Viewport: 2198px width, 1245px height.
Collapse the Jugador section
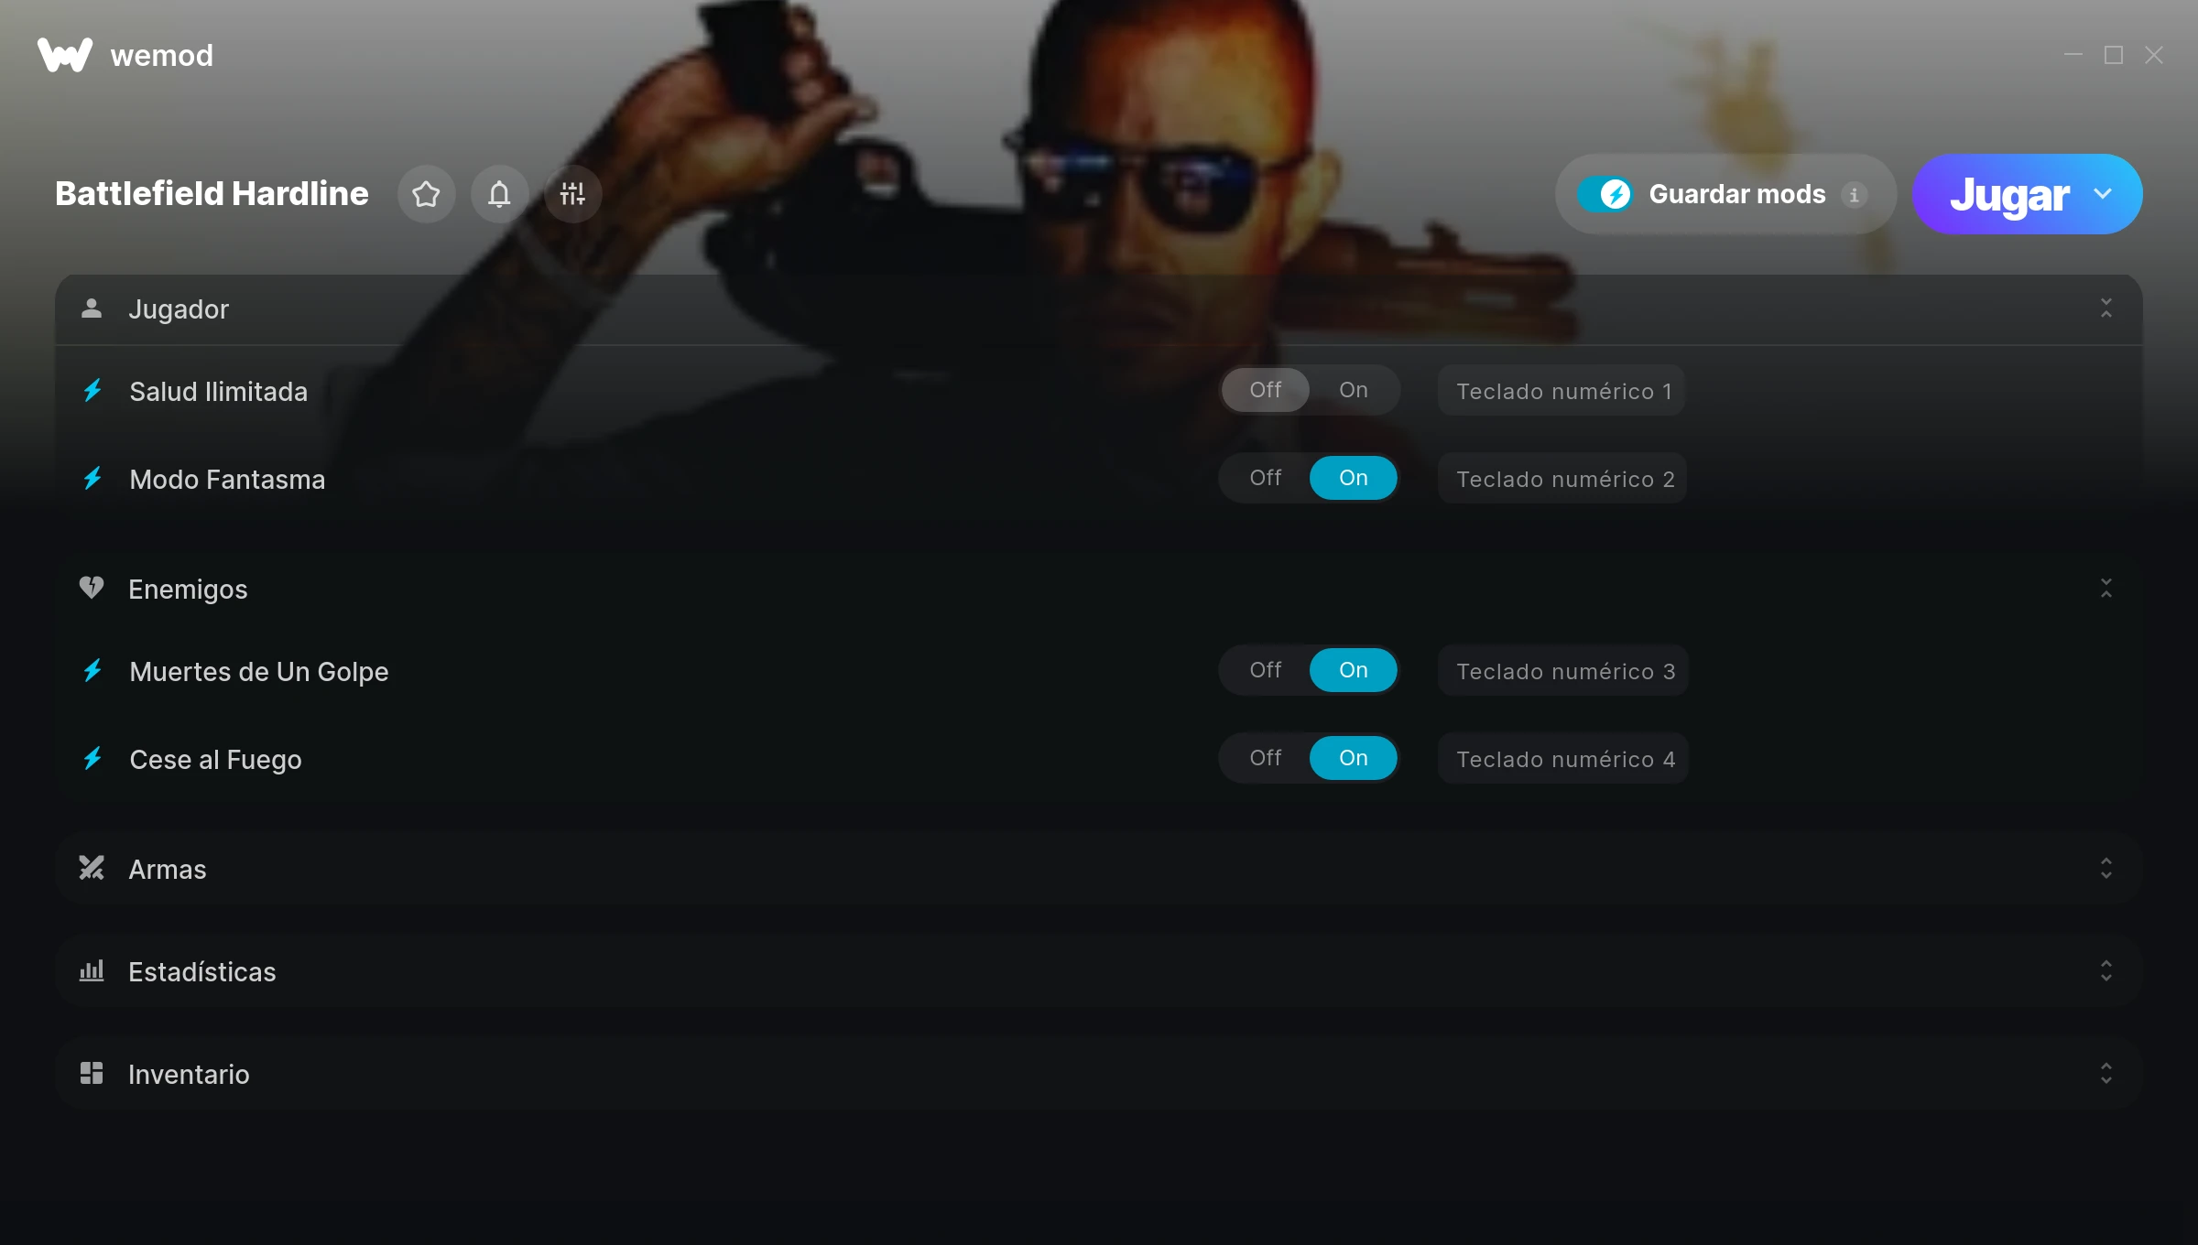pyautogui.click(x=2106, y=308)
